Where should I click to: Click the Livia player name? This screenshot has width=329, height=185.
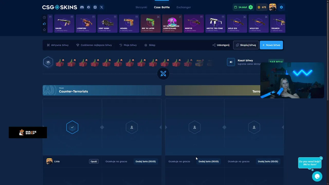pyautogui.click(x=57, y=161)
